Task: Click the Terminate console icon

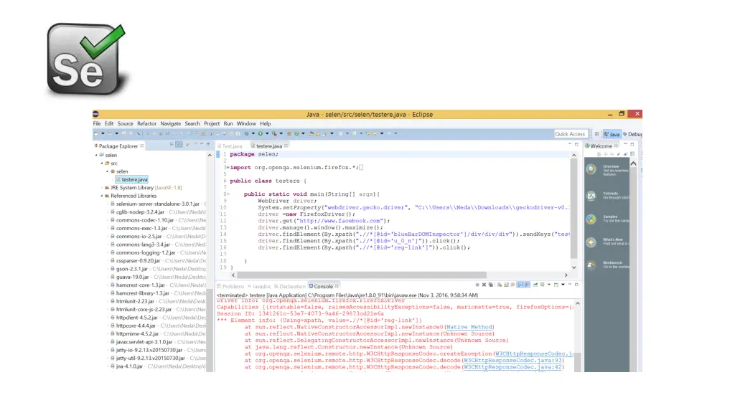Action: tap(477, 285)
